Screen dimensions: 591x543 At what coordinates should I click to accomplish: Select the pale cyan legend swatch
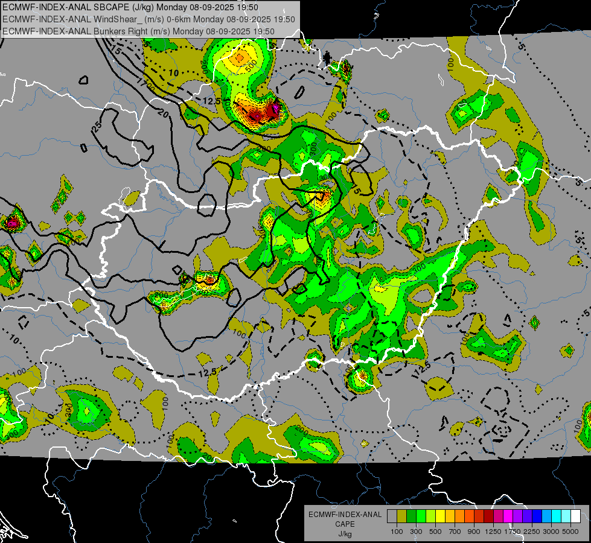(x=566, y=516)
